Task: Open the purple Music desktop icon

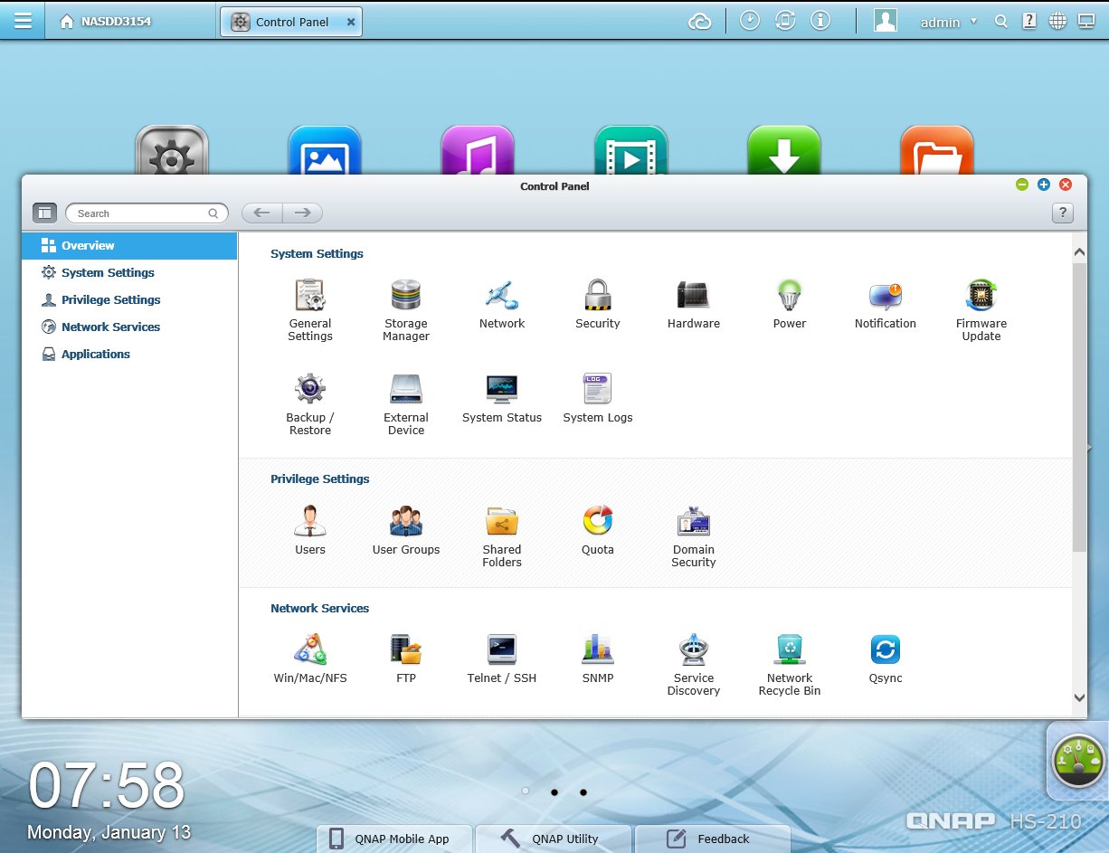Action: tap(478, 150)
